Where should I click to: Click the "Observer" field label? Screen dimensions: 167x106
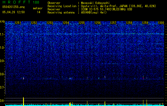[54, 3]
